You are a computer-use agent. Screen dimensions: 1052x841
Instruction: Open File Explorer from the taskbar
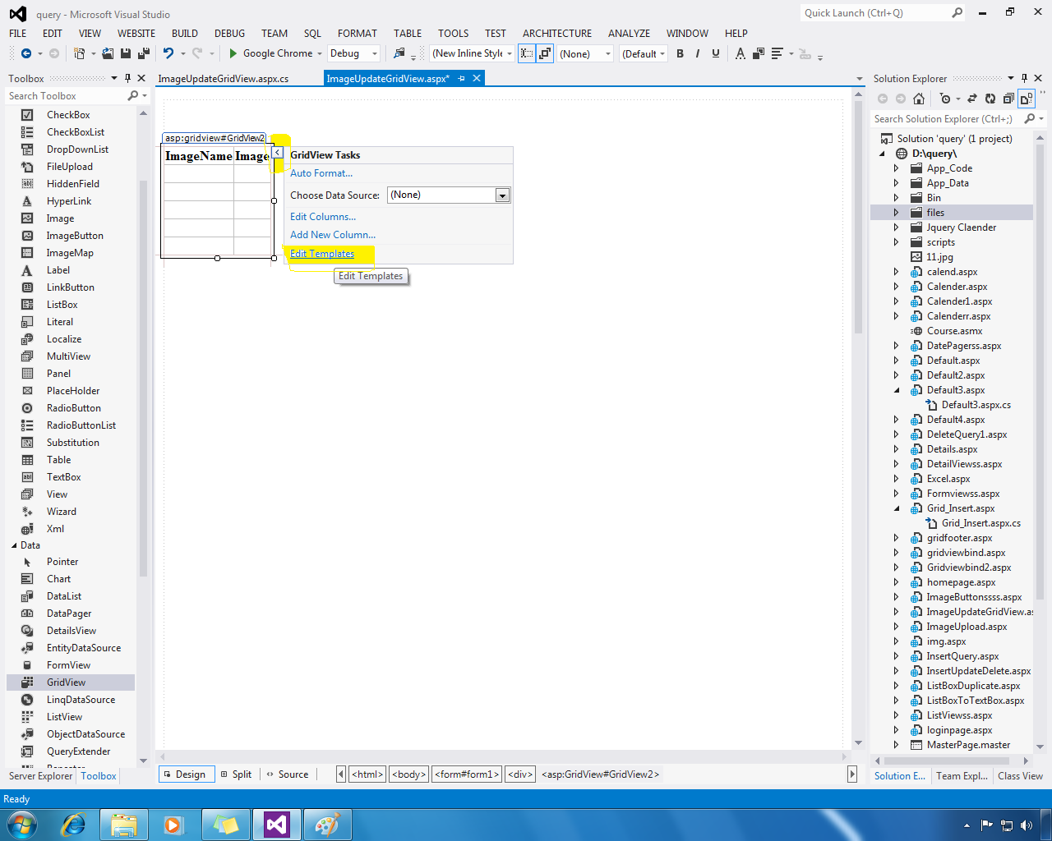coord(123,824)
